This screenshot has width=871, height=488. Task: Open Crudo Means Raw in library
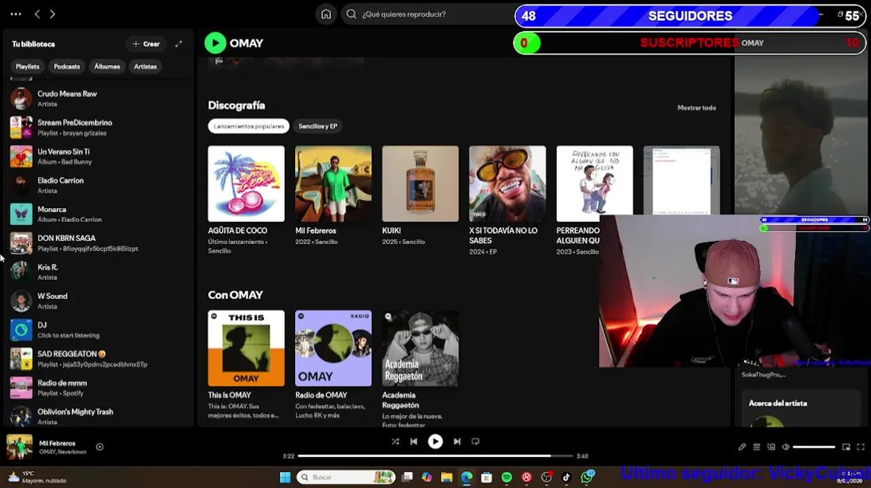coord(98,98)
